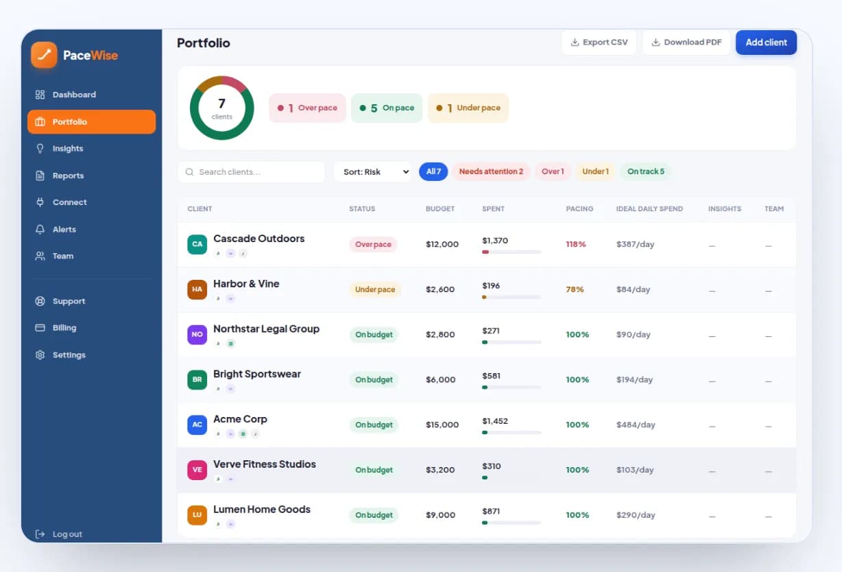Screen dimensions: 842x572
Task: Export the portfolio as CSV
Action: (x=599, y=43)
